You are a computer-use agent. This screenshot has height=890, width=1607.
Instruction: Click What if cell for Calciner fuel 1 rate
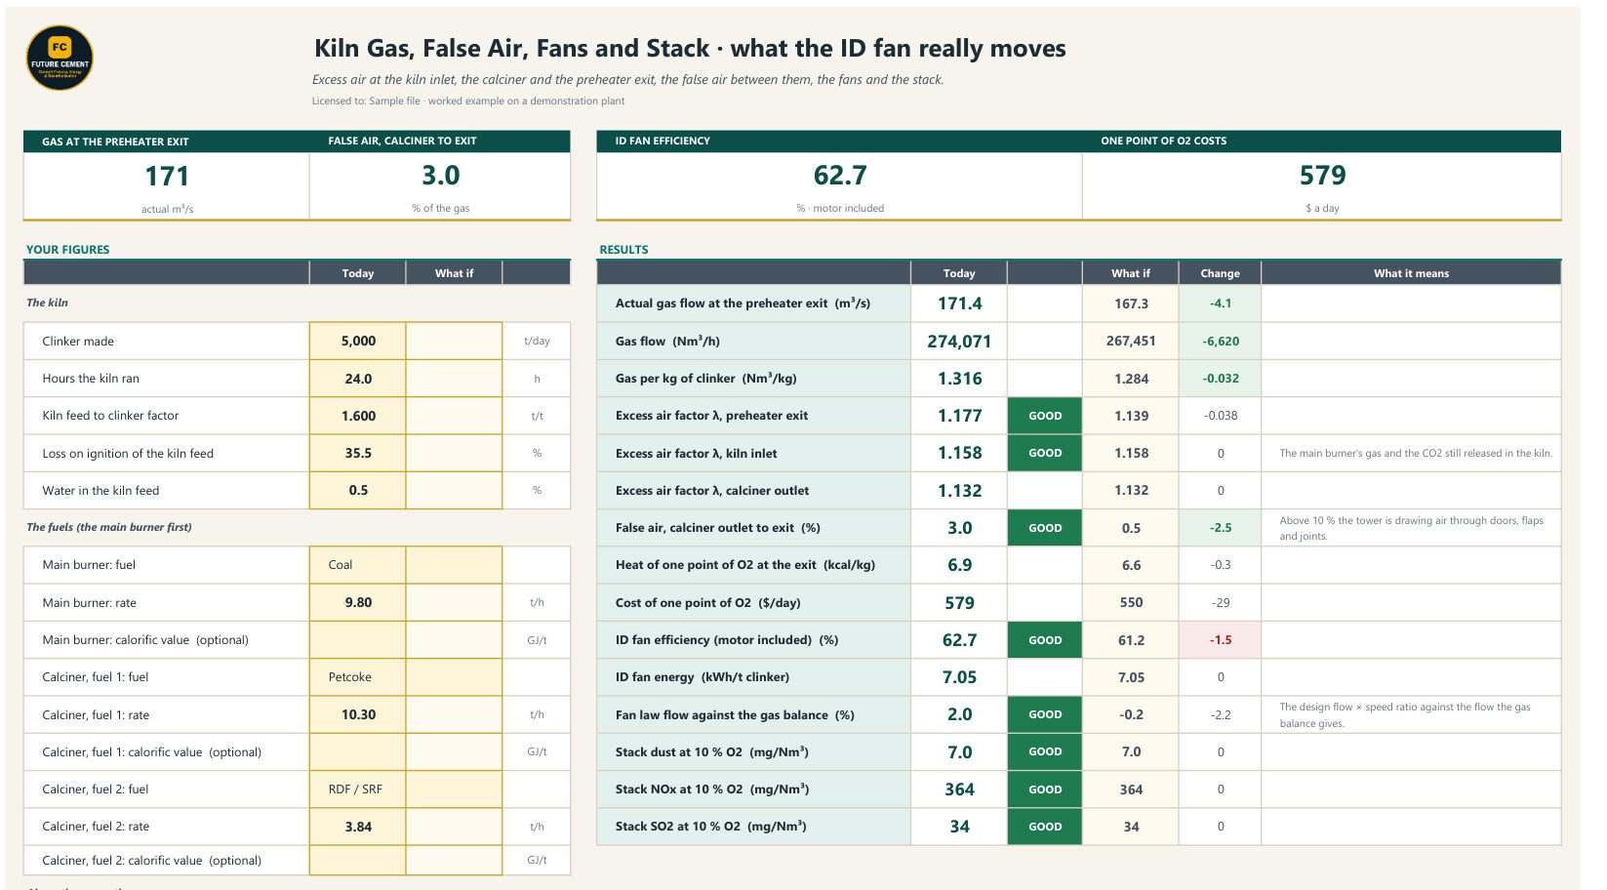tap(454, 714)
